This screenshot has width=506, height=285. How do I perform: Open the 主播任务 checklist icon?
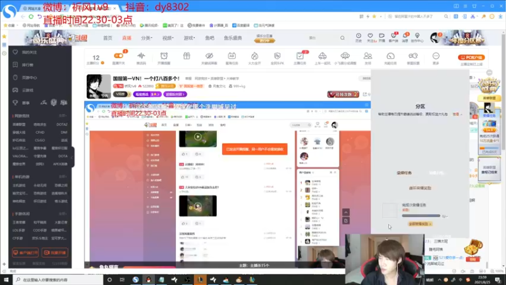pyautogui.click(x=300, y=56)
